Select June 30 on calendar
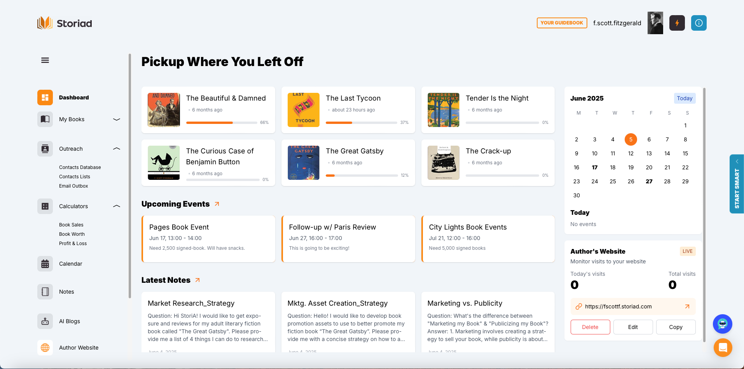 576,195
